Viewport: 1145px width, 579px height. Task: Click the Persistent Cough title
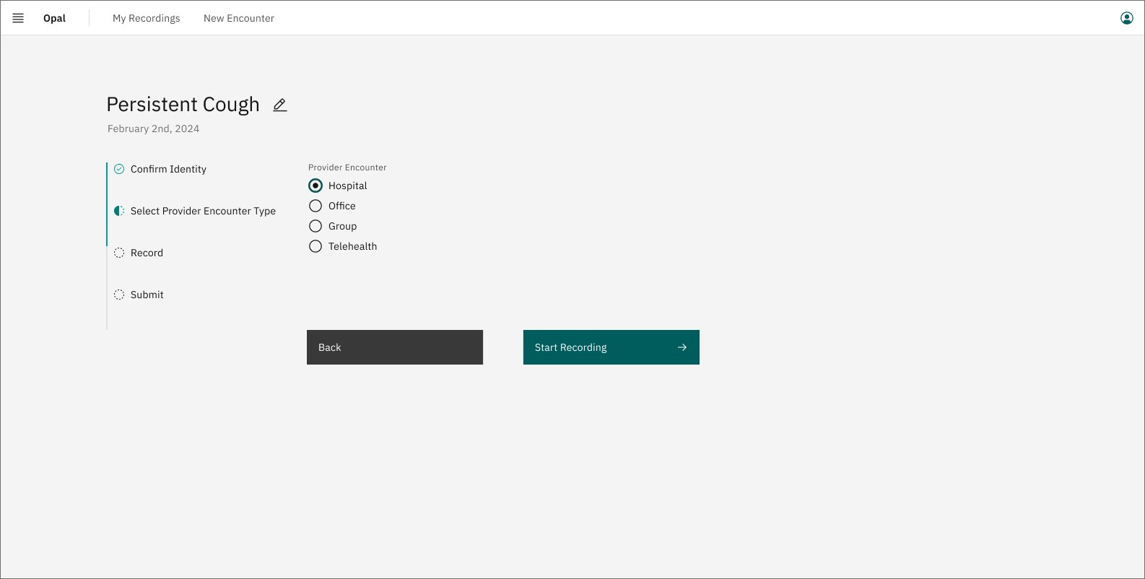click(x=183, y=105)
